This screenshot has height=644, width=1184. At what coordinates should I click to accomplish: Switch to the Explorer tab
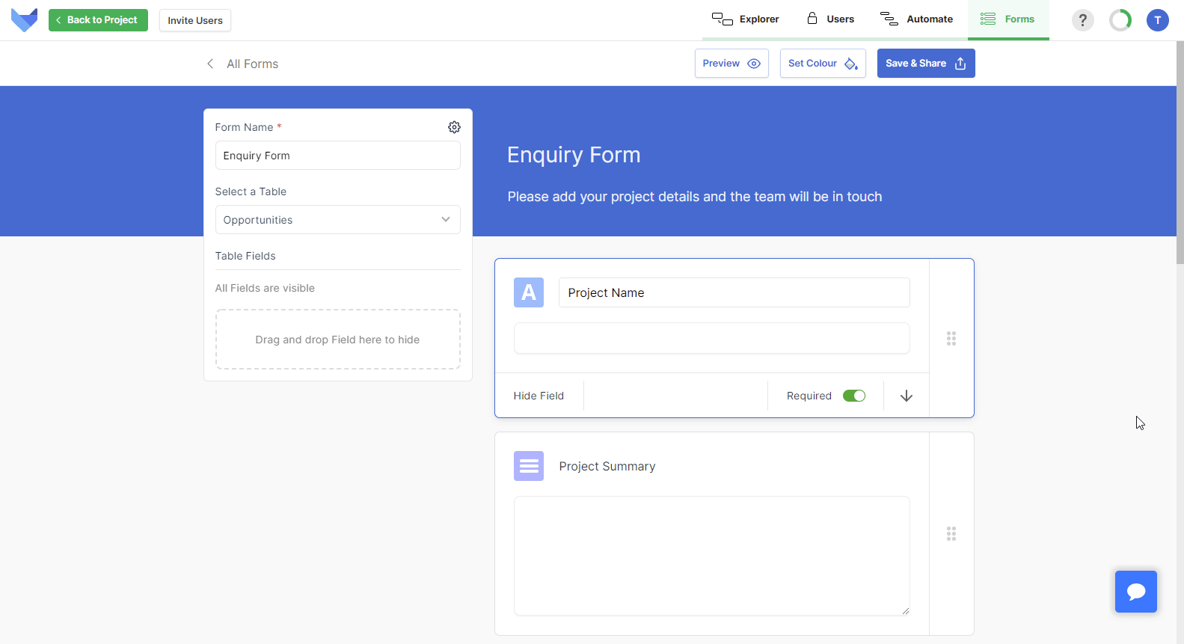click(x=745, y=19)
